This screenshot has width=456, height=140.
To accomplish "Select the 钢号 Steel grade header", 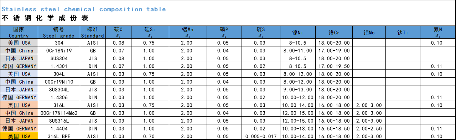I will (59, 32).
